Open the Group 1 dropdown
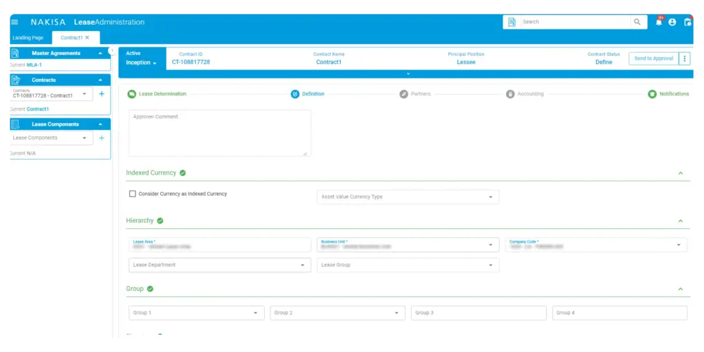704x352 pixels. [x=196, y=313]
